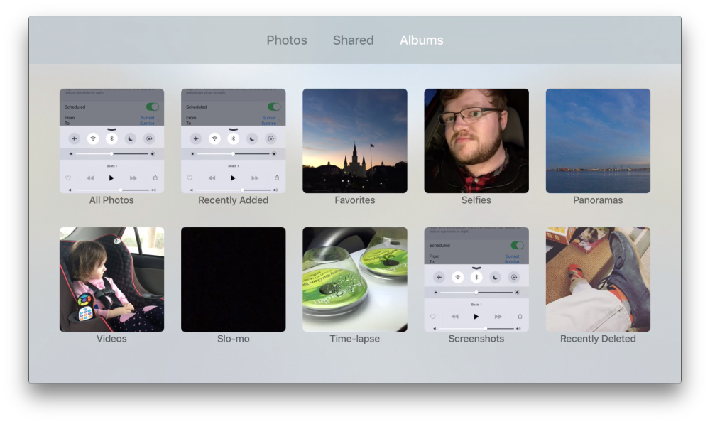Click airplane mode icon in Recently Added thumbnail
Viewport: 710px width, 424px height.
pyautogui.click(x=195, y=138)
